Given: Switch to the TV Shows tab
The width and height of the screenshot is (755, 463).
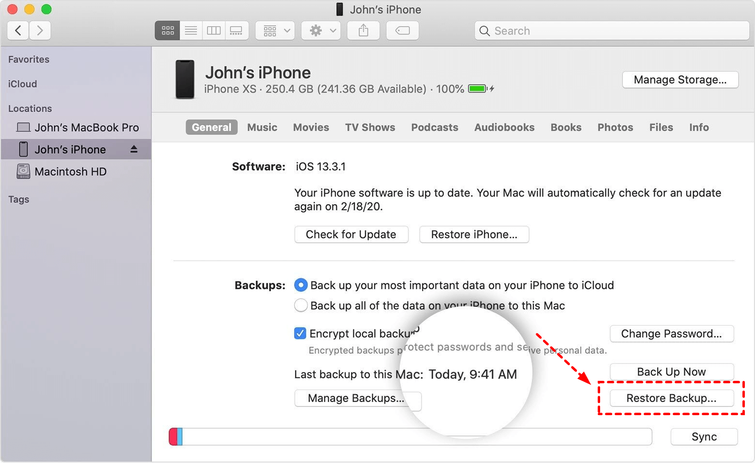Looking at the screenshot, I should pos(370,127).
